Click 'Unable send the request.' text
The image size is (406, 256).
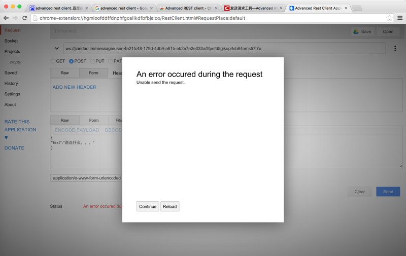tap(160, 83)
